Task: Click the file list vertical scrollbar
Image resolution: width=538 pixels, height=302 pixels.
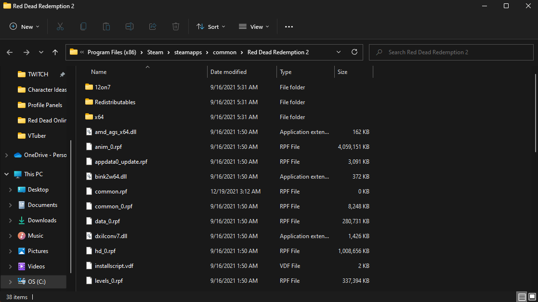Action: tap(535, 113)
